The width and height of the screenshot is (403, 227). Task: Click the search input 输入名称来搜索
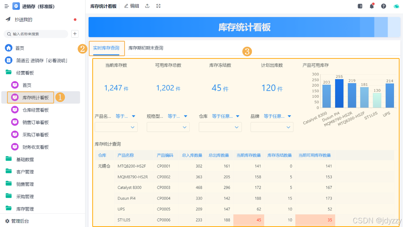(36, 34)
